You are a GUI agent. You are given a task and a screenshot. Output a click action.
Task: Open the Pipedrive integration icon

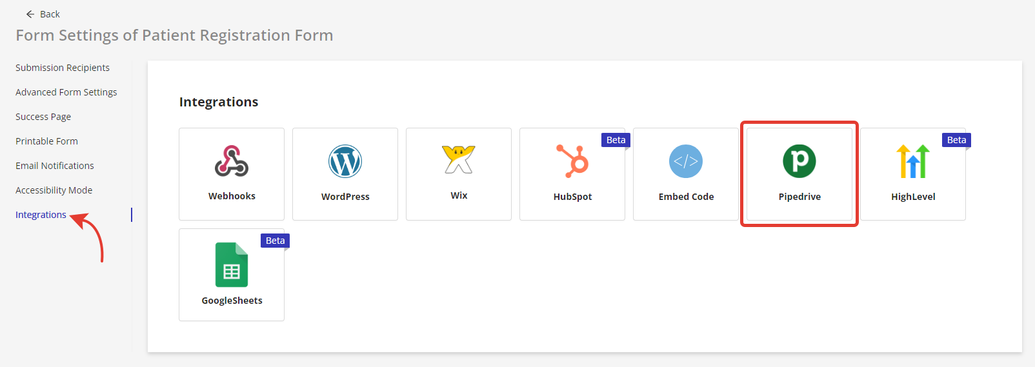(799, 161)
